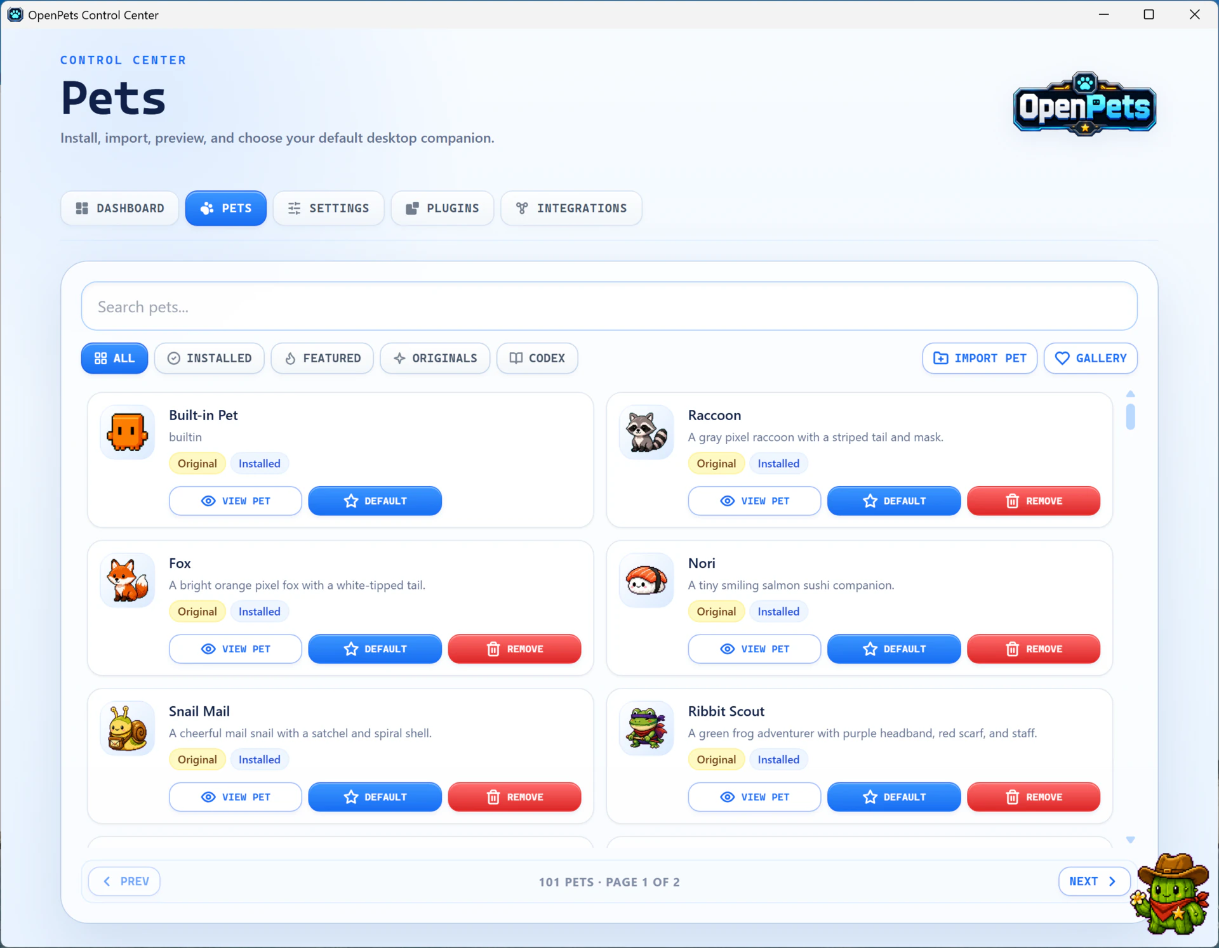Click the Original tag on Ribbit Scout
1219x948 pixels.
tap(716, 760)
